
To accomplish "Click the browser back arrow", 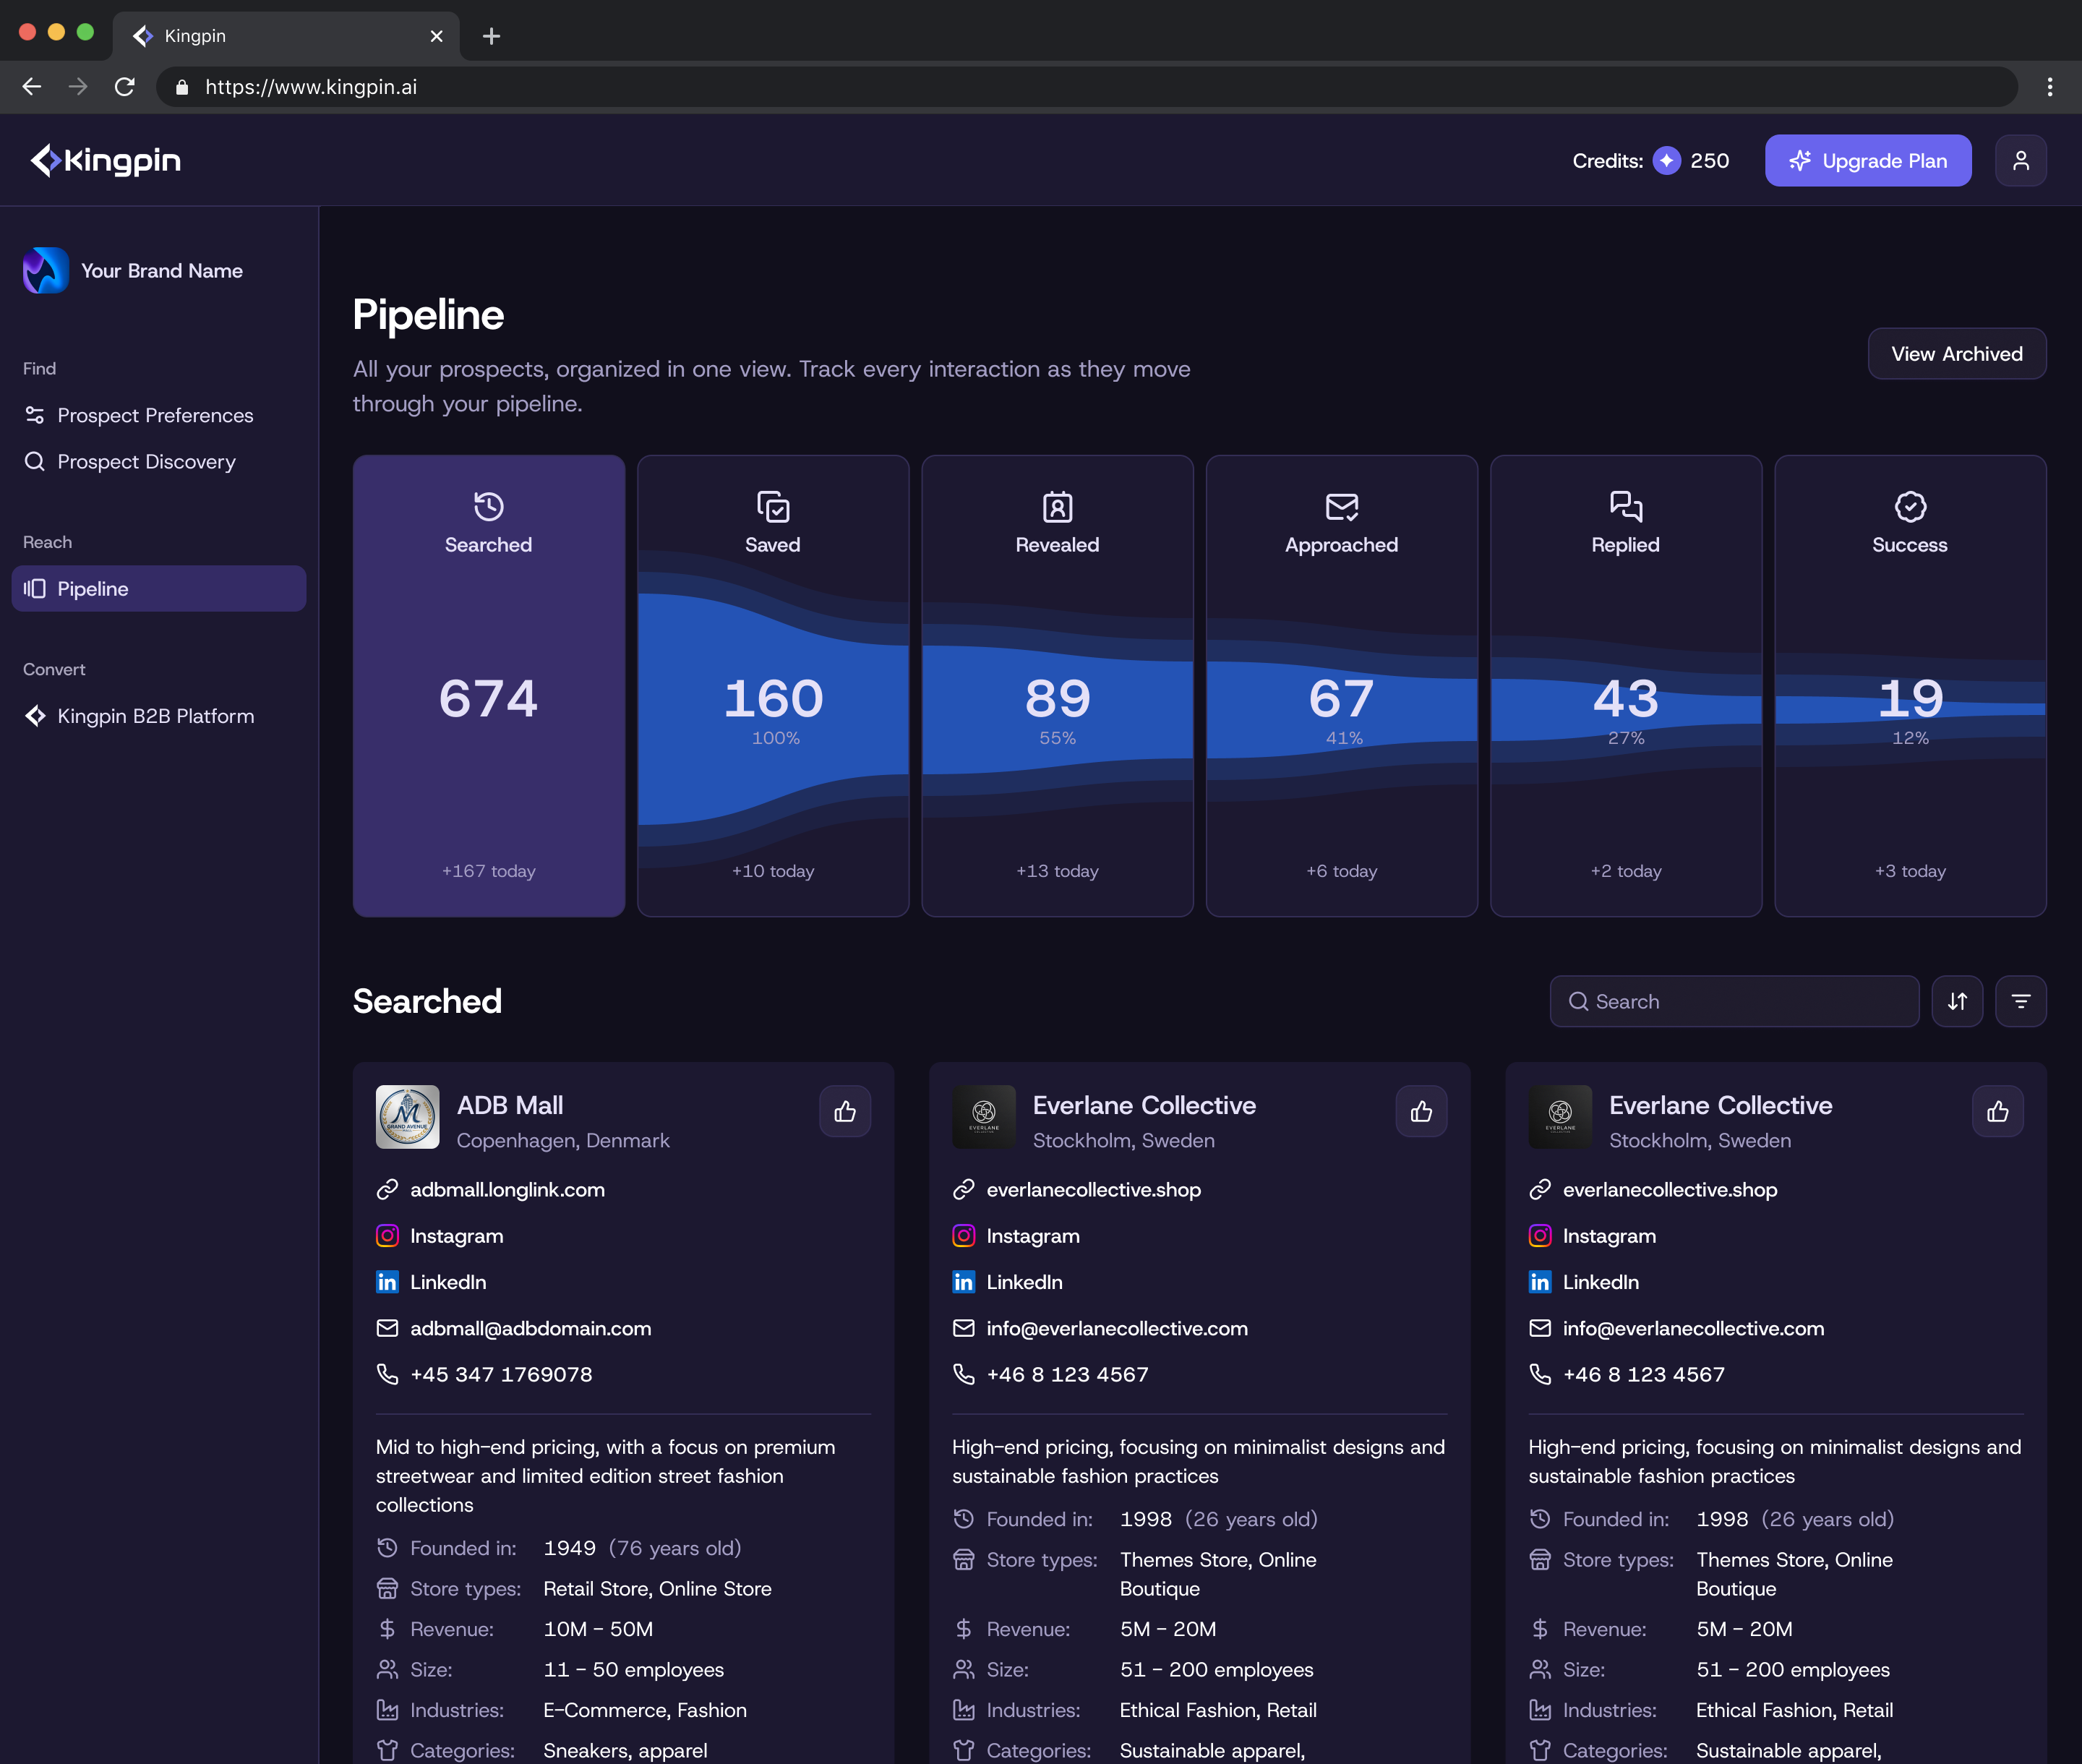I will coord(32,87).
